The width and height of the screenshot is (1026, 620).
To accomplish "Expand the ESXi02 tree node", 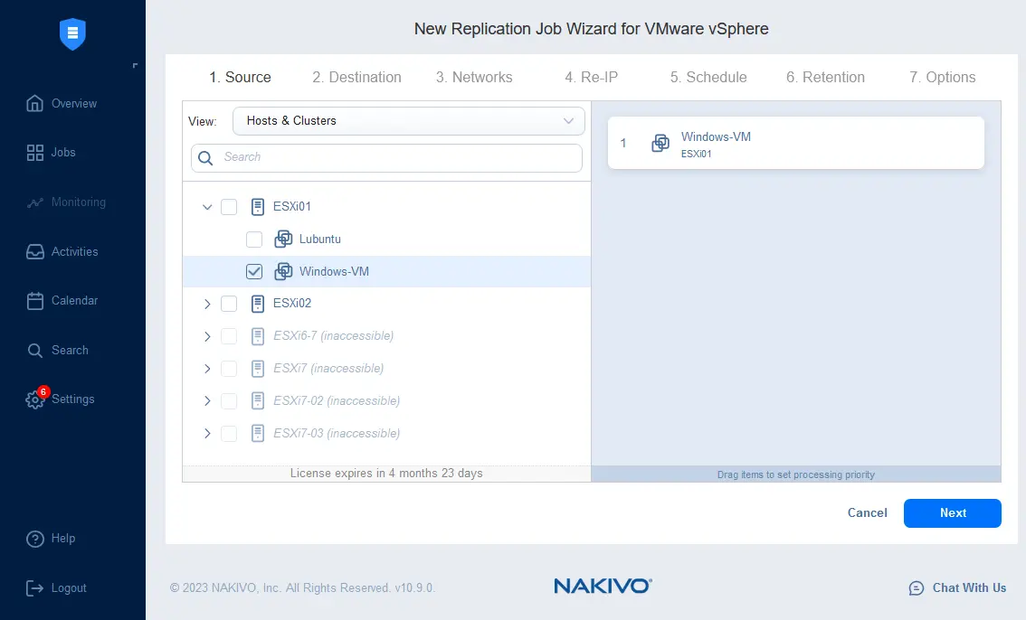I will 207,304.
